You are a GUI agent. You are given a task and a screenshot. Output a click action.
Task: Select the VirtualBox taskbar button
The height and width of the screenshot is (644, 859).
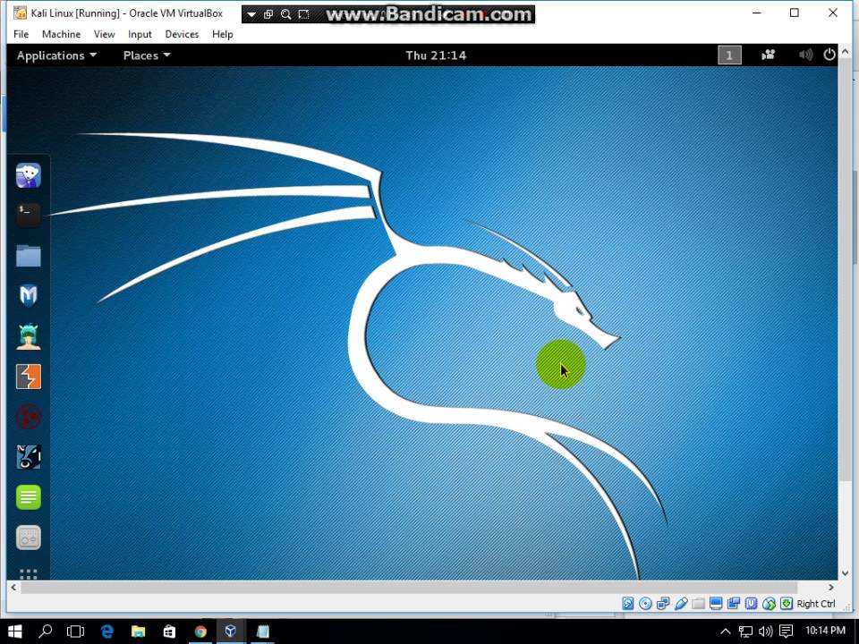point(231,631)
